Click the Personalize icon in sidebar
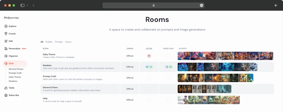Screen dimensions: 283x112 6,48
